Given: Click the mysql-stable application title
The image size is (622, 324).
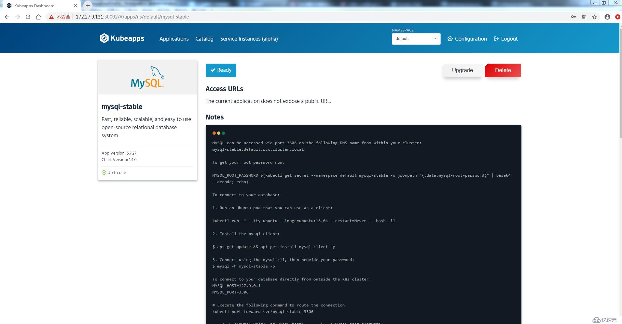Looking at the screenshot, I should coord(122,106).
